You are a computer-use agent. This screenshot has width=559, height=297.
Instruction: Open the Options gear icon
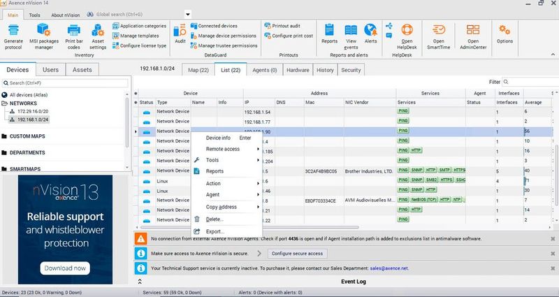click(x=504, y=33)
